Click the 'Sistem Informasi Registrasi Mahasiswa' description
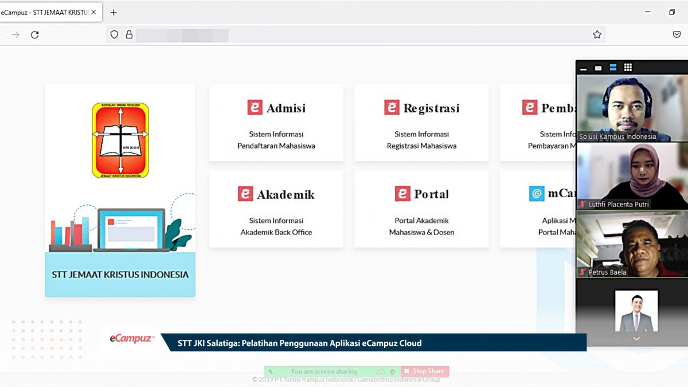Image resolution: width=688 pixels, height=387 pixels. (421, 140)
